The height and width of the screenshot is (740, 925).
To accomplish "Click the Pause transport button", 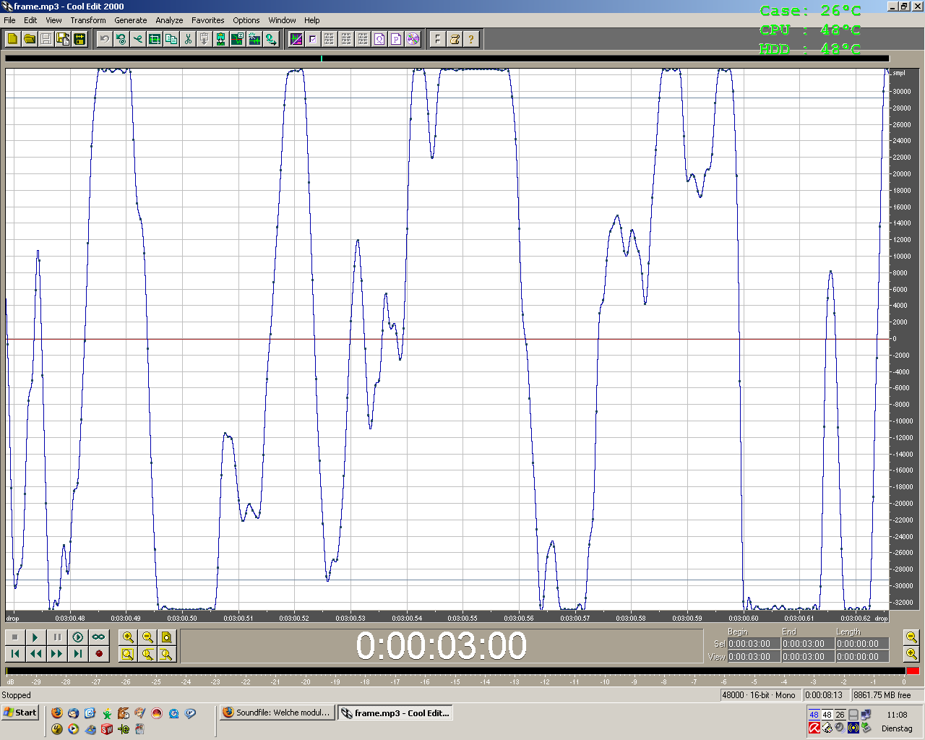I will point(56,637).
